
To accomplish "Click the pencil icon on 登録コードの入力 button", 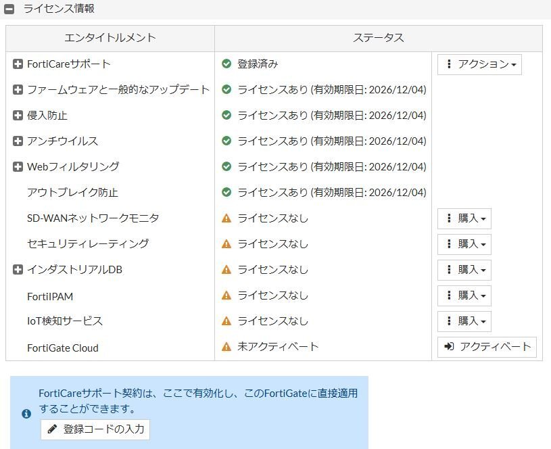I will pyautogui.click(x=52, y=429).
